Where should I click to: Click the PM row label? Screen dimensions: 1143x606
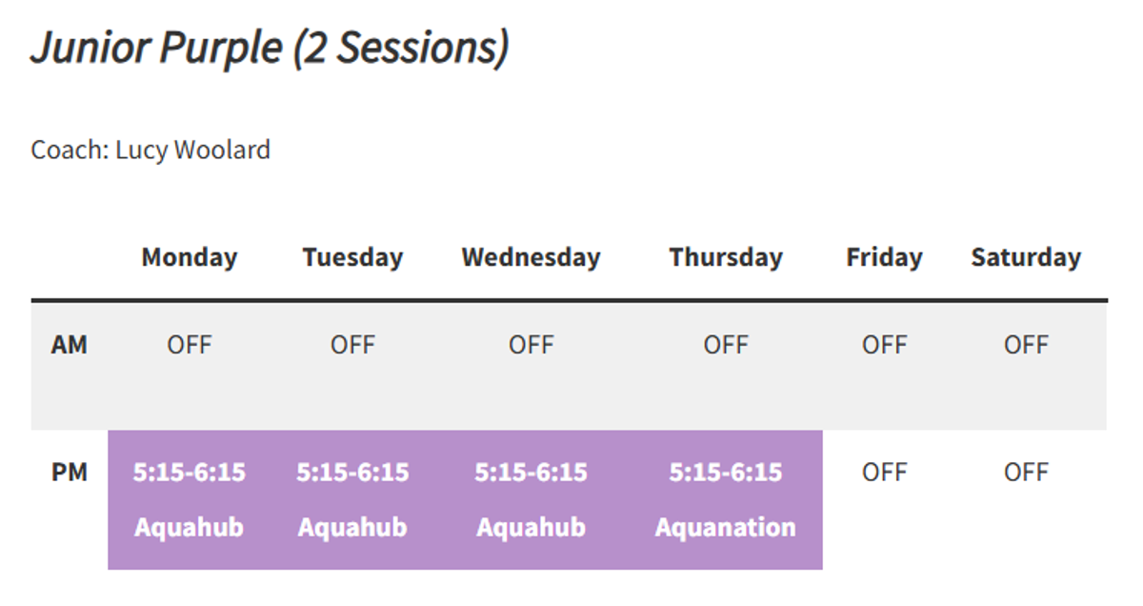tap(70, 473)
